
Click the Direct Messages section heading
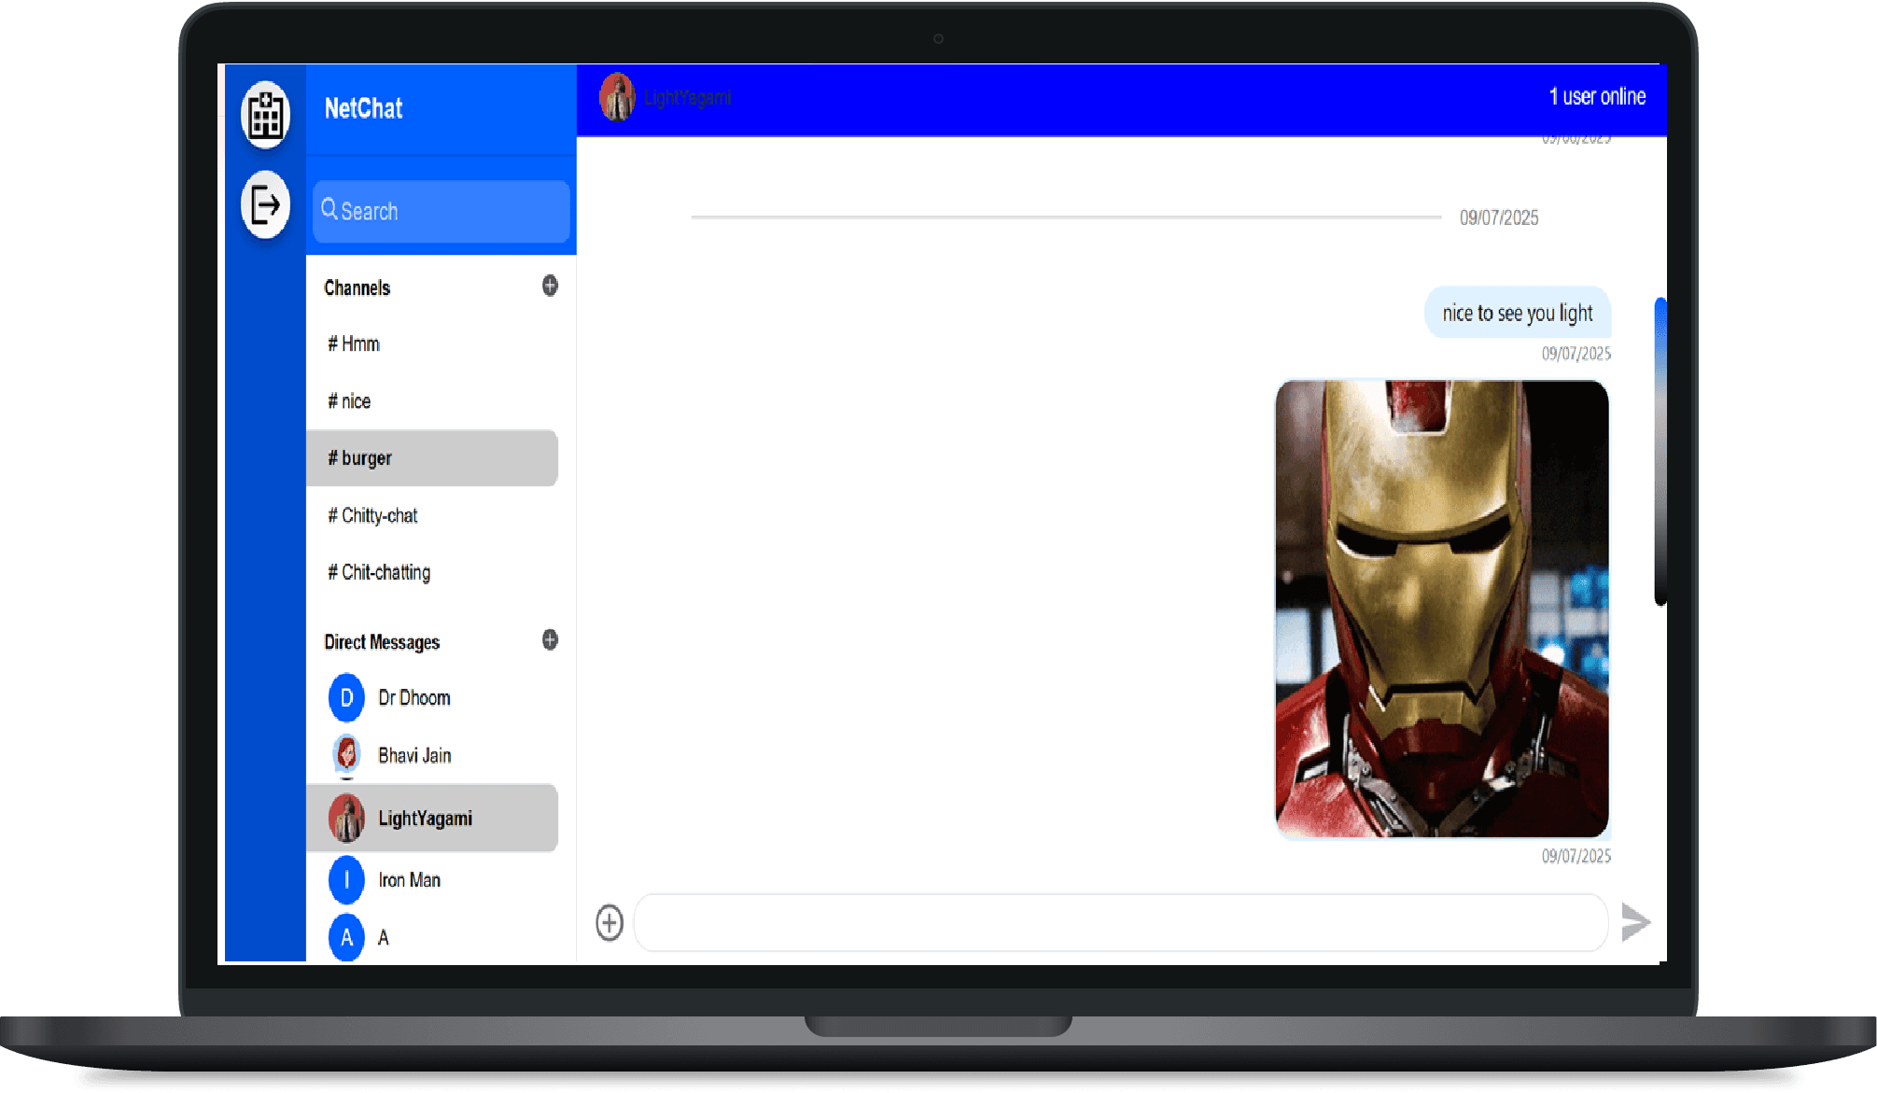382,642
